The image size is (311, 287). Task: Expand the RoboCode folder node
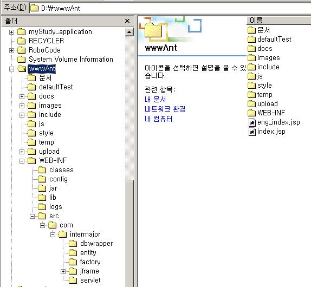12,50
